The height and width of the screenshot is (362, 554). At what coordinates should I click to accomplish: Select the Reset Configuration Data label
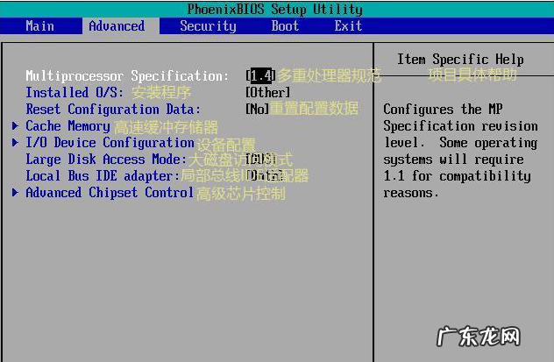click(x=113, y=110)
